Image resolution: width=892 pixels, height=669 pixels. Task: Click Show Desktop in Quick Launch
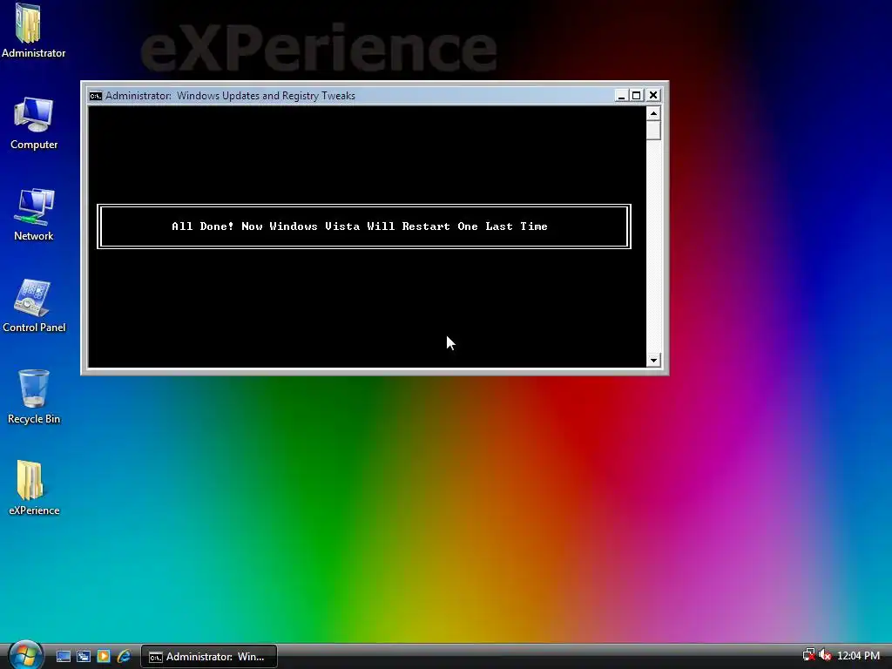tap(63, 657)
